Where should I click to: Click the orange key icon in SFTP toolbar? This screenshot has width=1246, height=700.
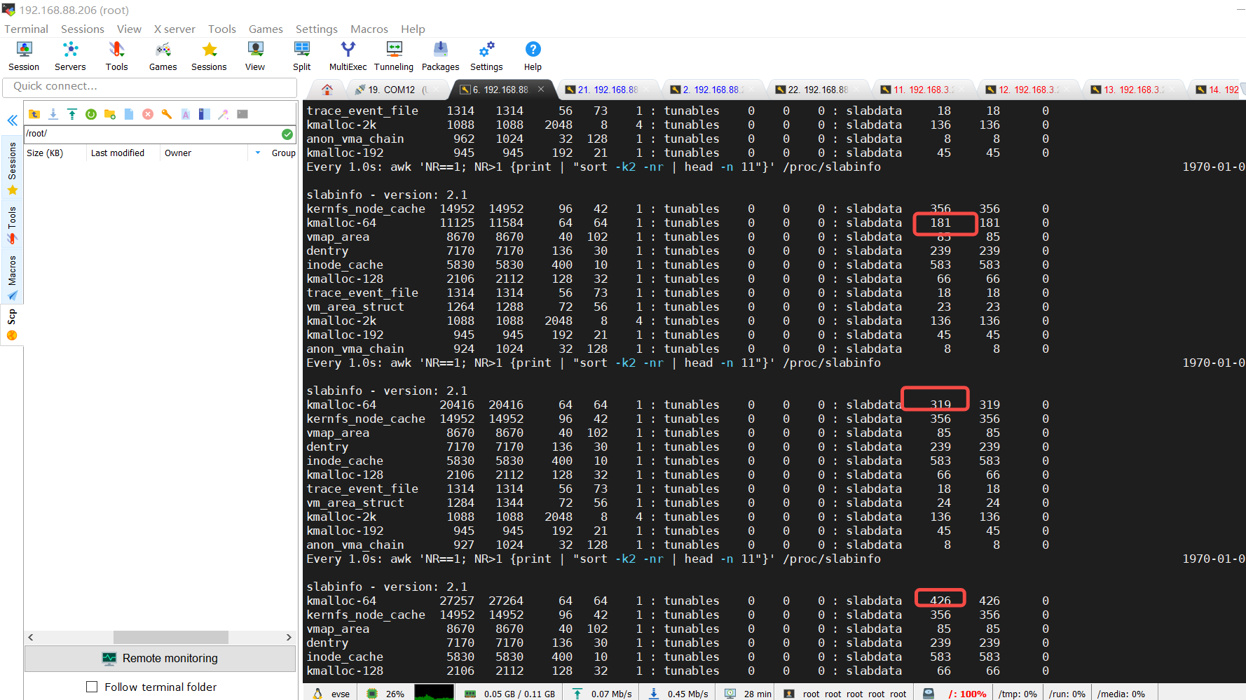(167, 114)
